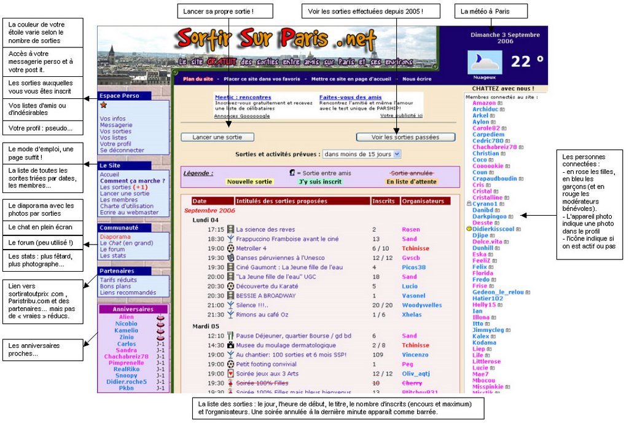629x426 pixels.
Task: Open Le Chat (en grand) link
Action: 127,243
